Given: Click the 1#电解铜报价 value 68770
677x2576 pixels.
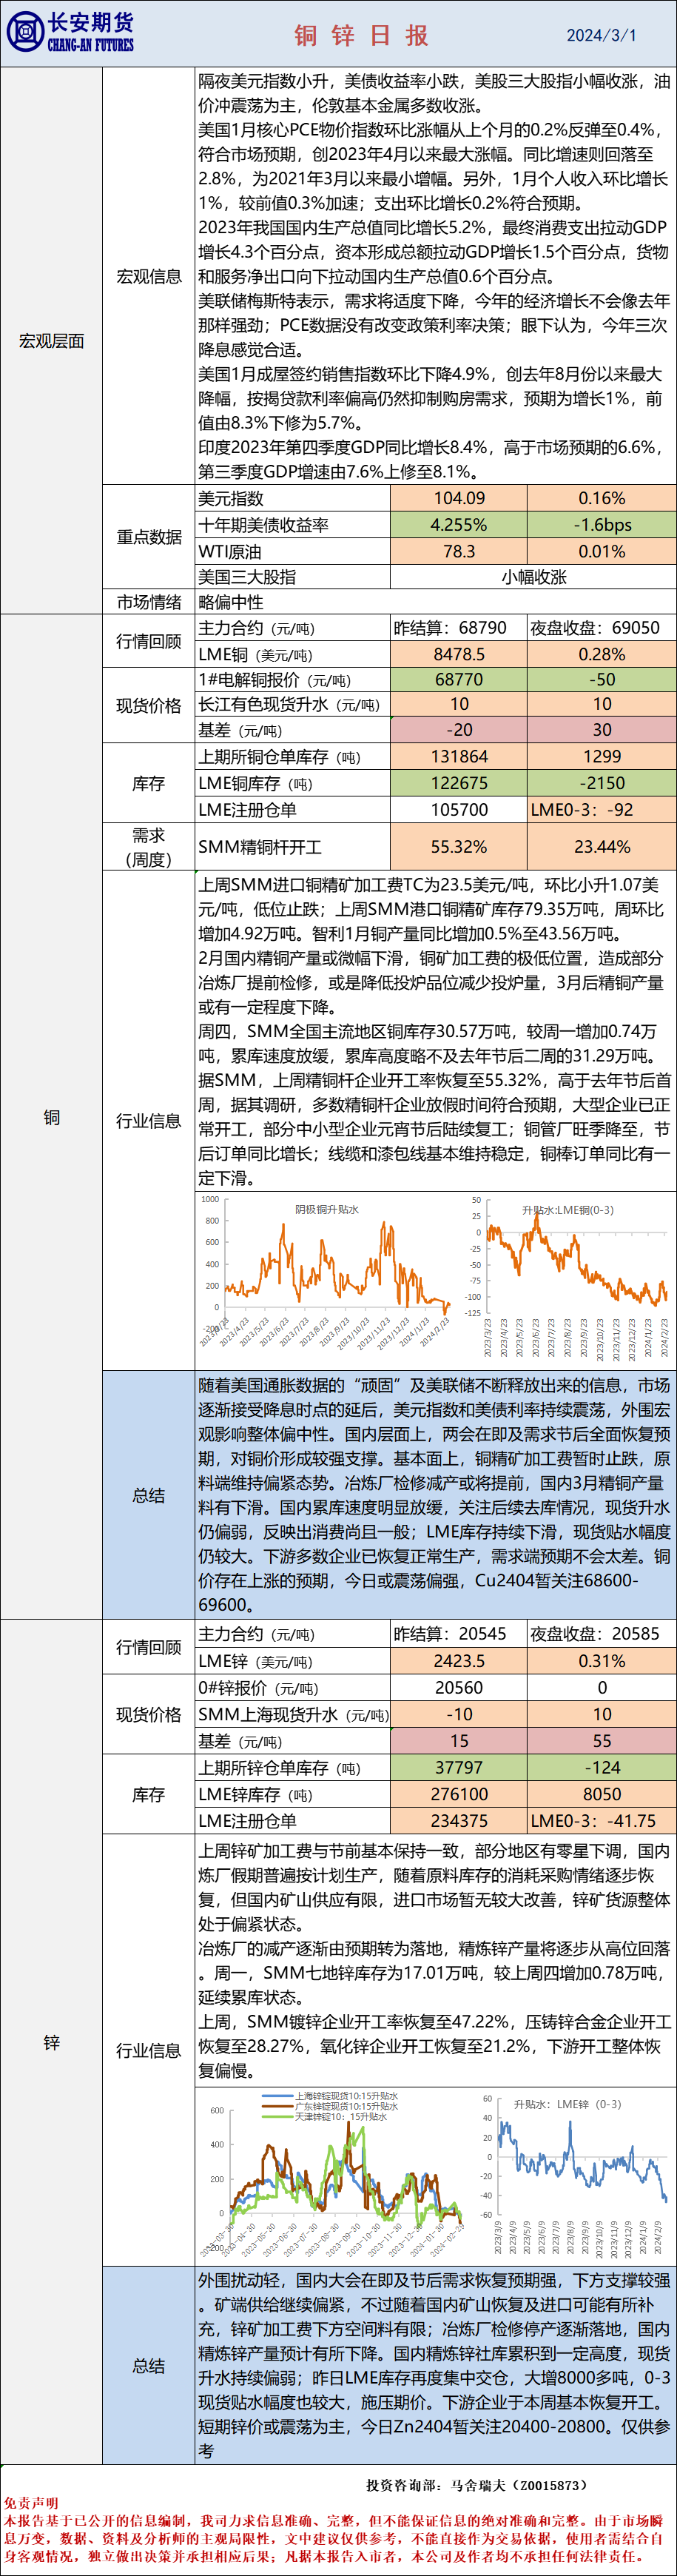Looking at the screenshot, I should [459, 679].
